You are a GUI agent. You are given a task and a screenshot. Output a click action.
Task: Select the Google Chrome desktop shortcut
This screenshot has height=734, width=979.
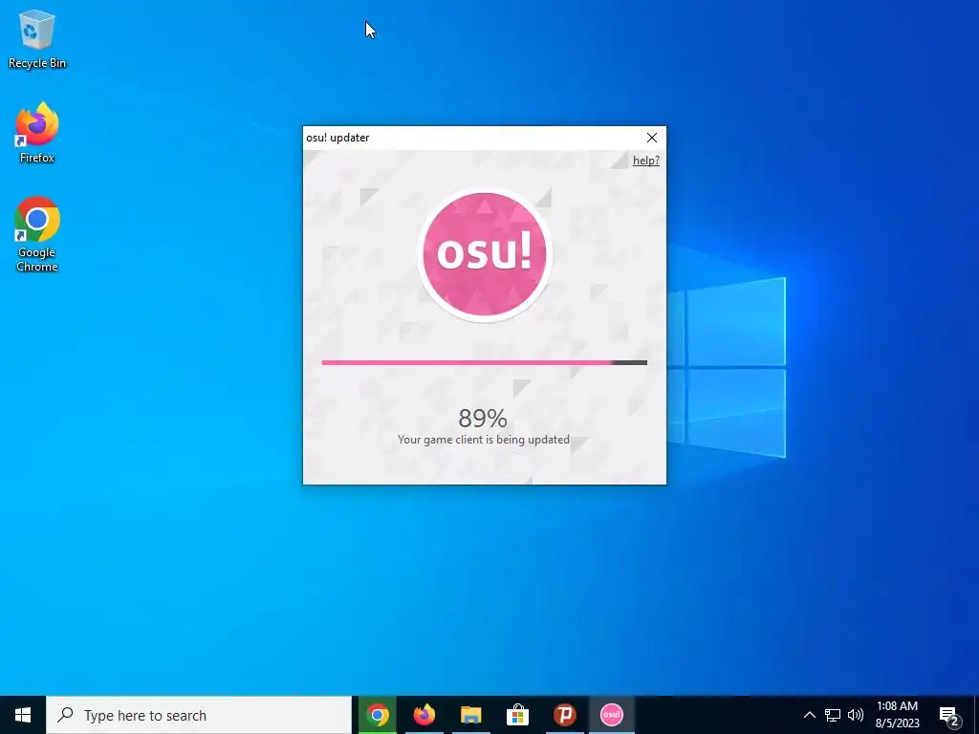coord(37,234)
